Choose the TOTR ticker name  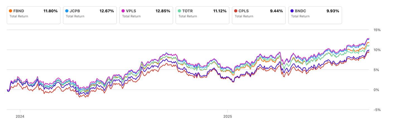188,11
